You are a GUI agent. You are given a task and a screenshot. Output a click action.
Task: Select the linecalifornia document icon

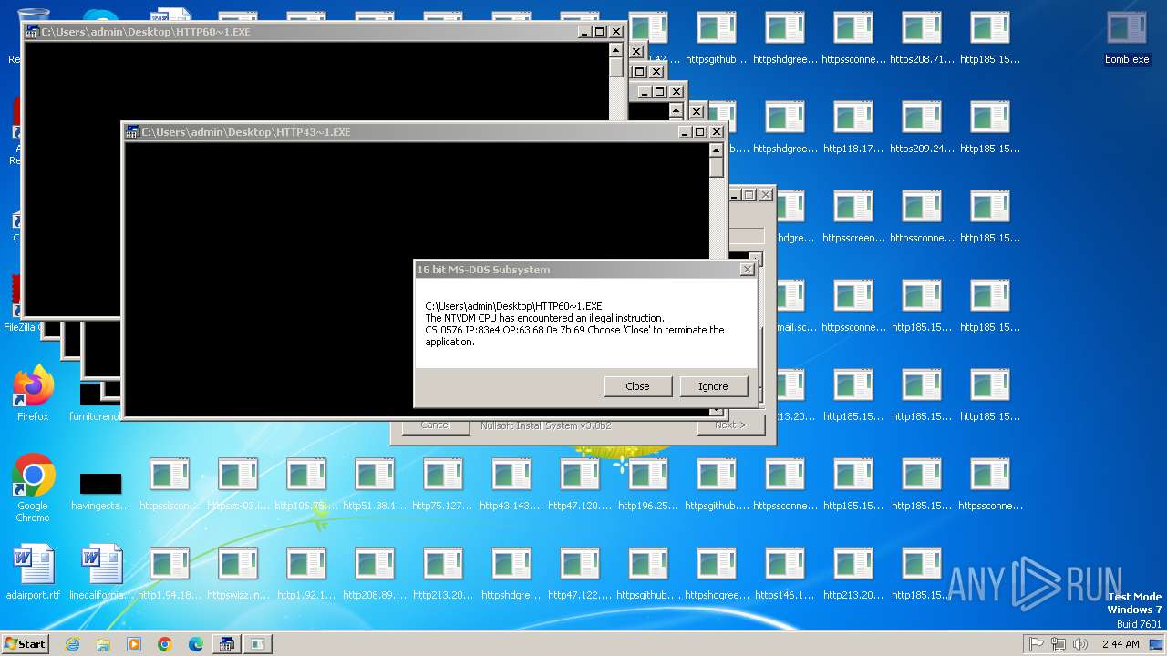tap(101, 572)
